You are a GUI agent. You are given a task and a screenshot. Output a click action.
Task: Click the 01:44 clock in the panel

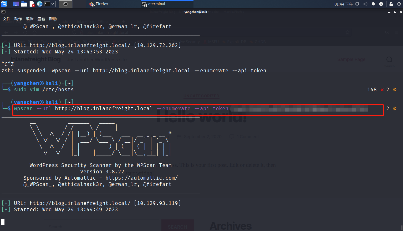pyautogui.click(x=343, y=4)
